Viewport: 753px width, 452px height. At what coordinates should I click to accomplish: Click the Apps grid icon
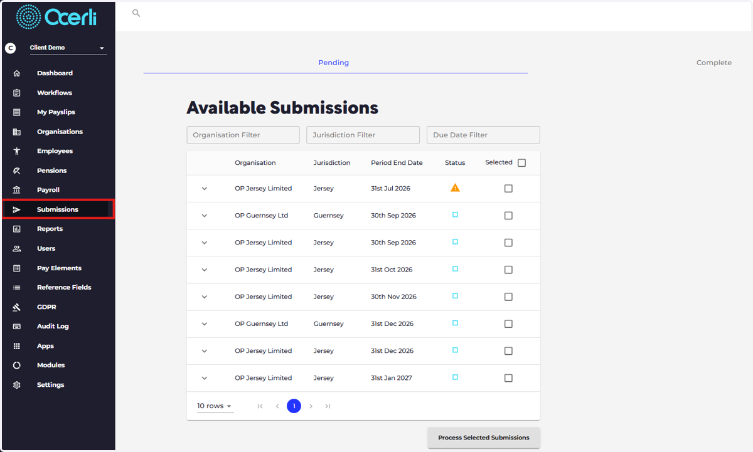pyautogui.click(x=17, y=346)
